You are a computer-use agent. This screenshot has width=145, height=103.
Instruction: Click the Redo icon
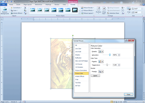pyautogui.click(x=11, y=1)
